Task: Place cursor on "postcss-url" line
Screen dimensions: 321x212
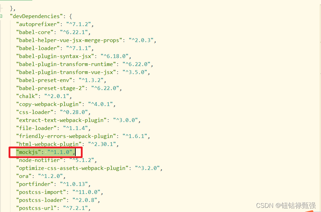Action: pos(53,208)
